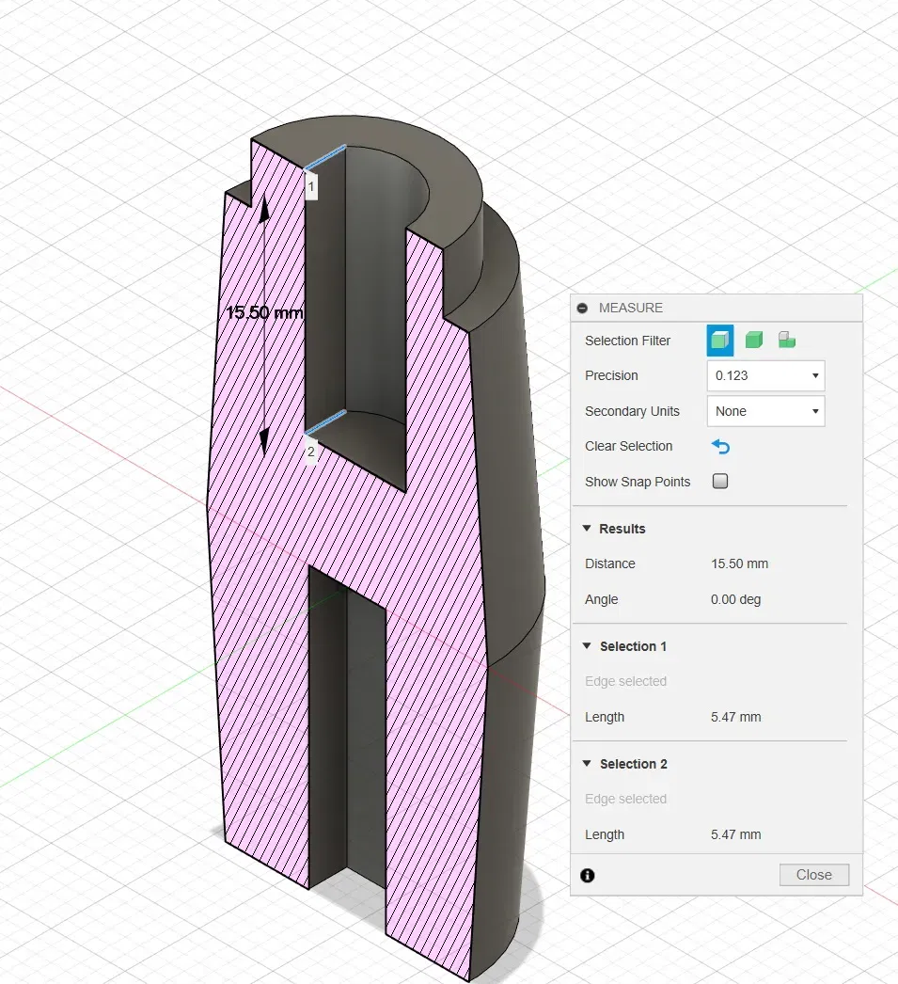Image resolution: width=898 pixels, height=984 pixels.
Task: Close the Measure dialog
Action: coord(814,875)
